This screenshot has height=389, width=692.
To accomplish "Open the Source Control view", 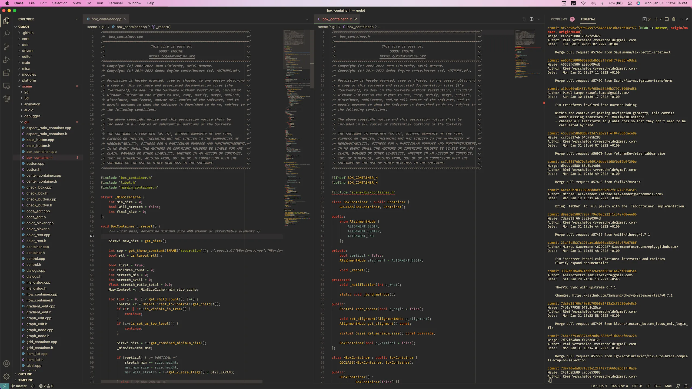I will click(x=6, y=47).
